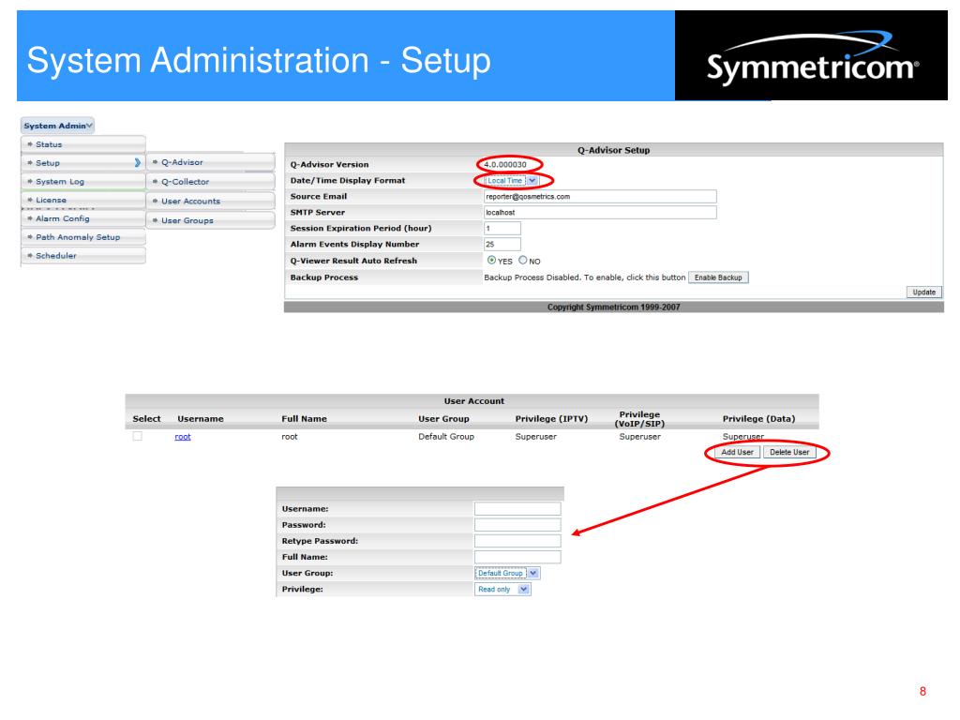Open the System Log menu item
The image size is (960, 720).
coord(83,181)
